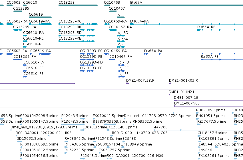Click protein CG13293-PC

click(x=91, y=51)
